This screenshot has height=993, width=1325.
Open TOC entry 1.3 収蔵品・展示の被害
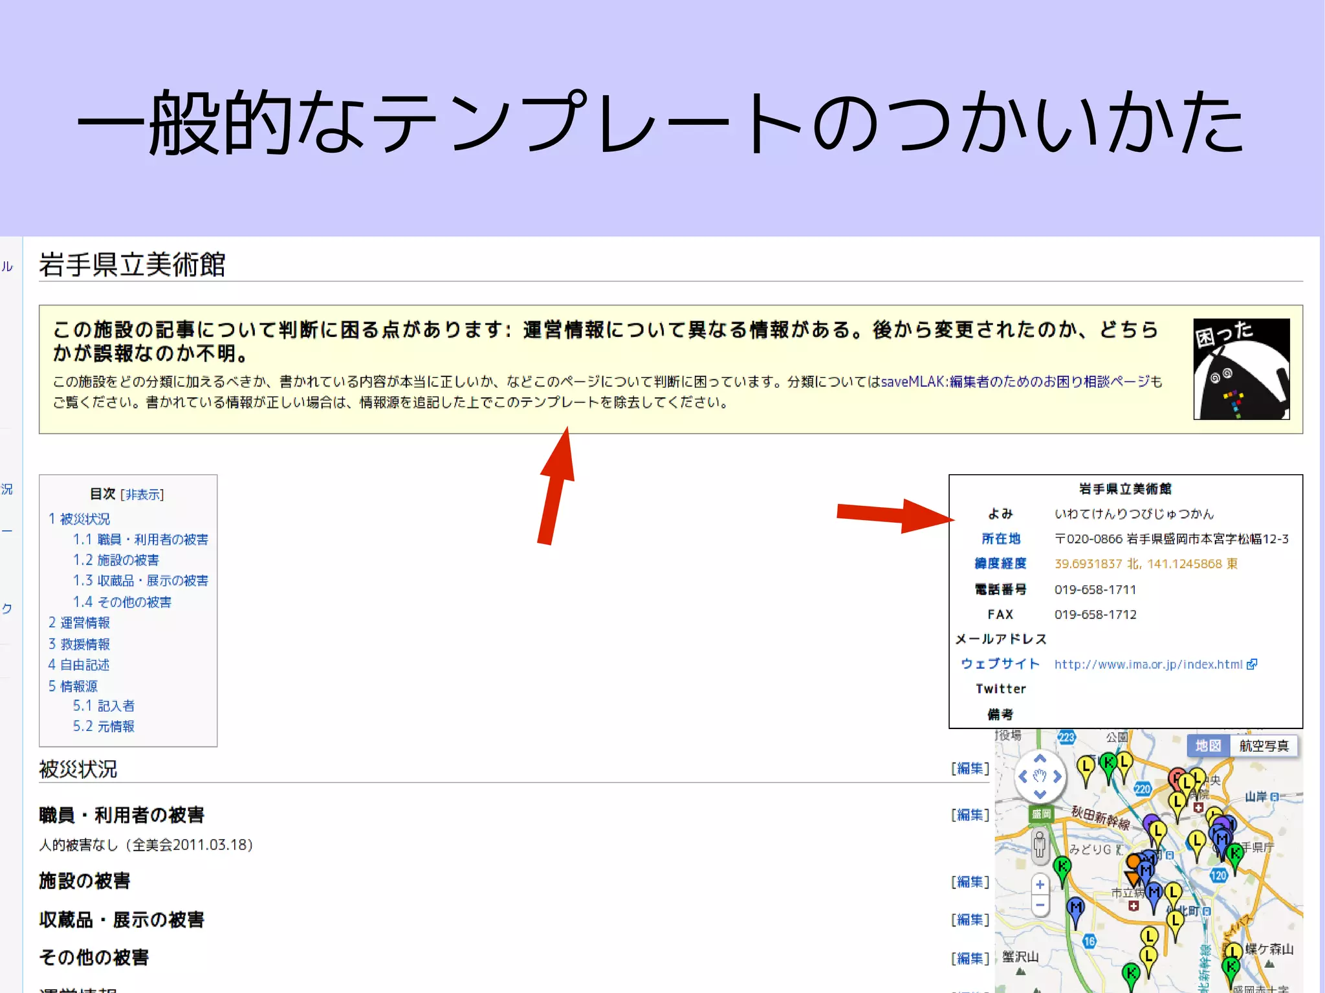[x=140, y=581]
